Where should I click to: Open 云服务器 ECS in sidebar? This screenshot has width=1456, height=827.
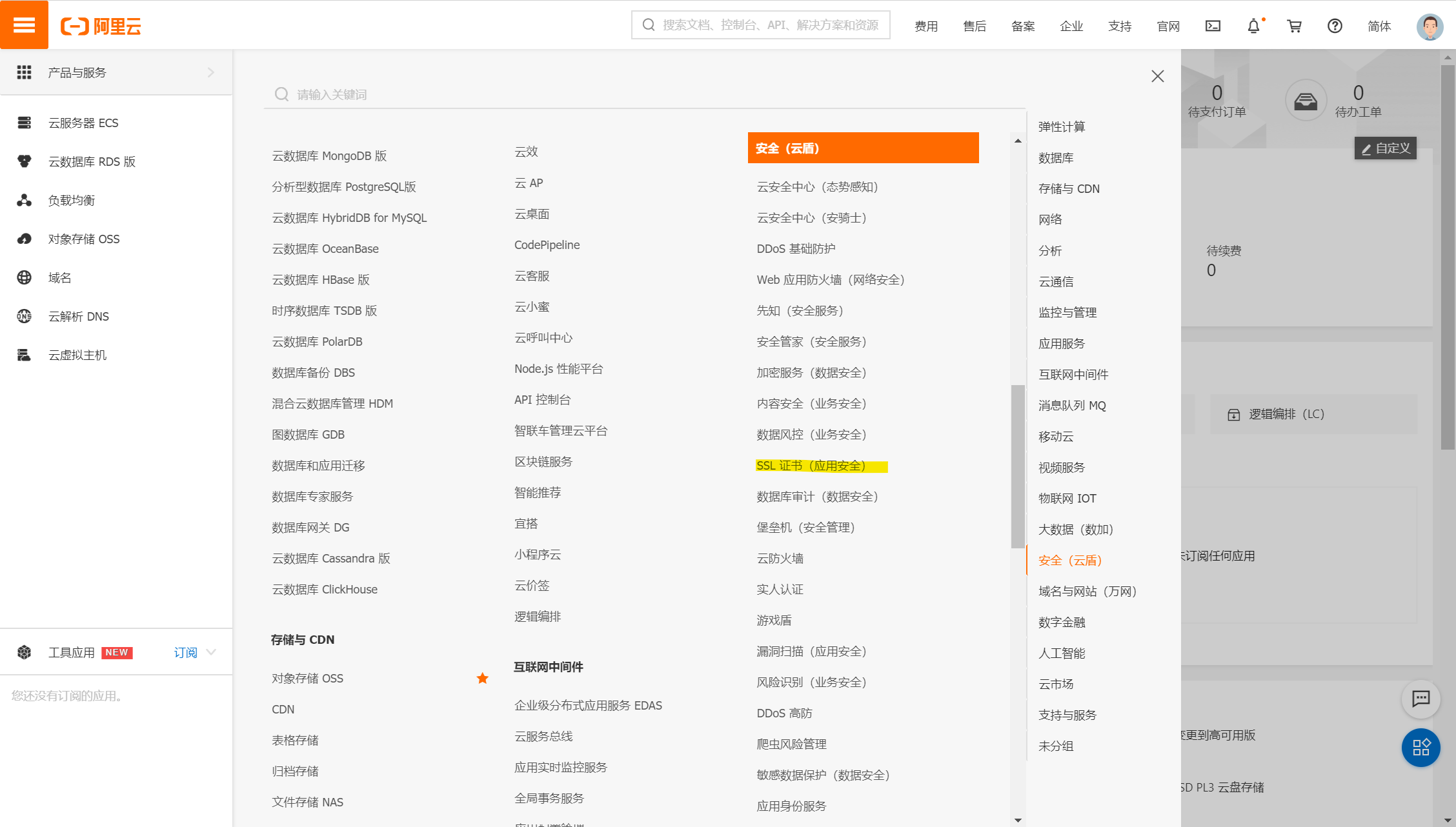83,123
